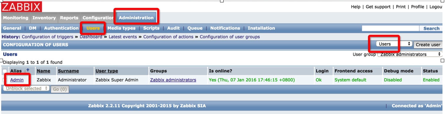
Task: Sort table by Name column
Action: tap(43, 71)
